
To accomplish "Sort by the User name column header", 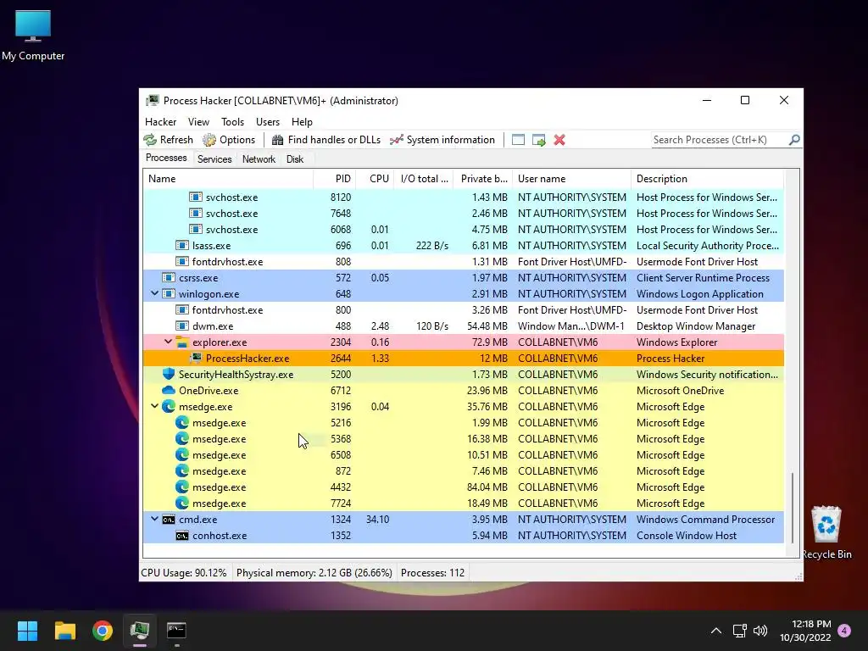I will (x=571, y=179).
